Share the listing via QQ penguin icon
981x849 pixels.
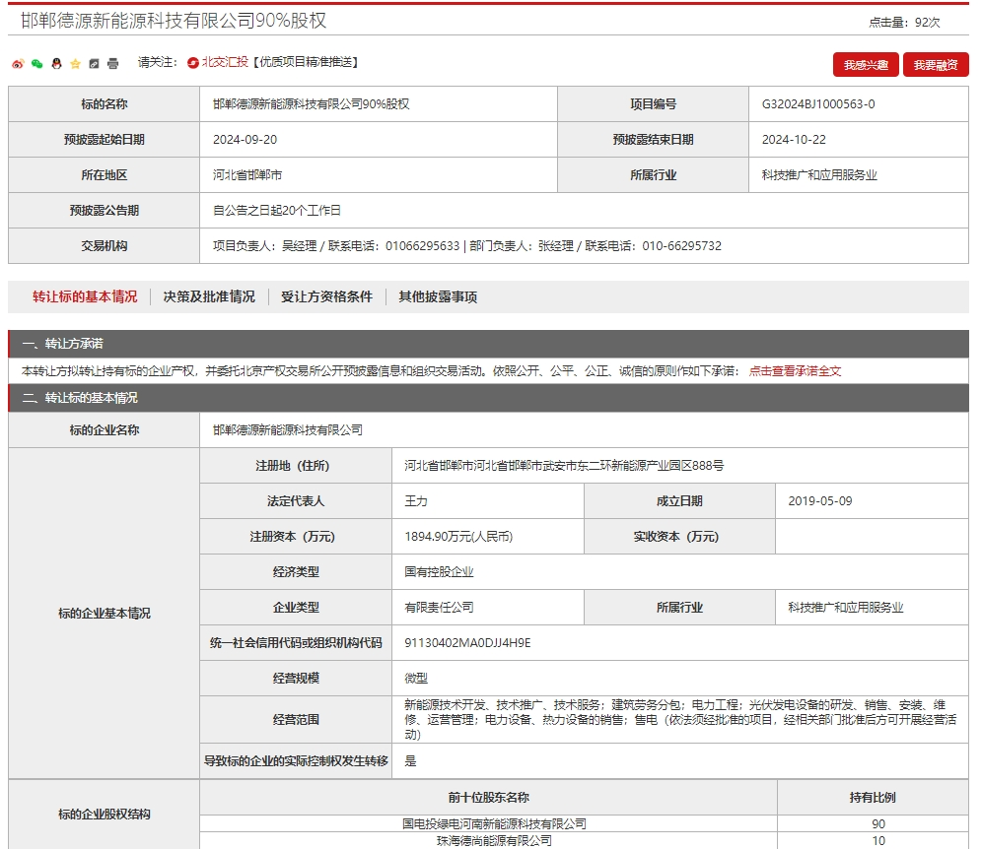56,63
